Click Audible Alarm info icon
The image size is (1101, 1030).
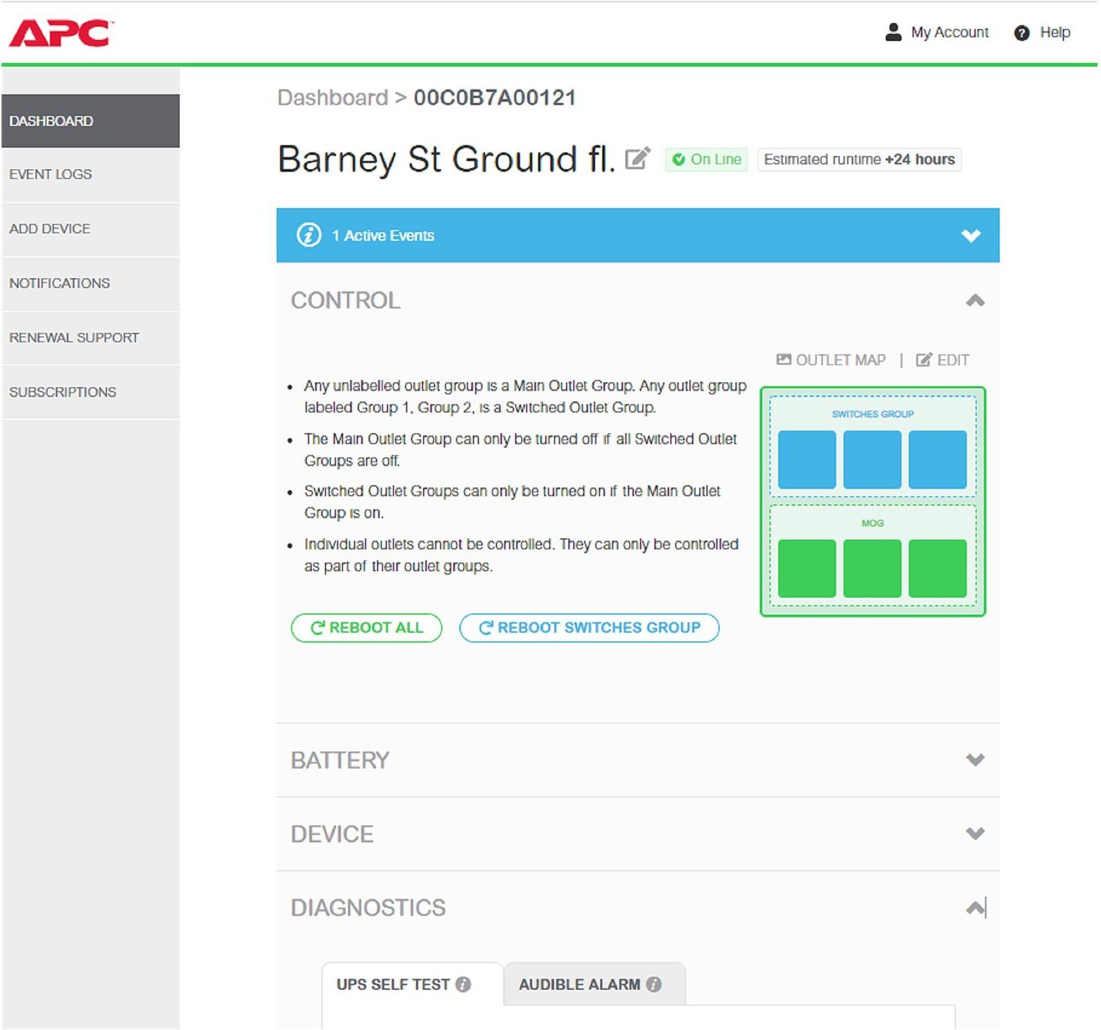[x=654, y=984]
